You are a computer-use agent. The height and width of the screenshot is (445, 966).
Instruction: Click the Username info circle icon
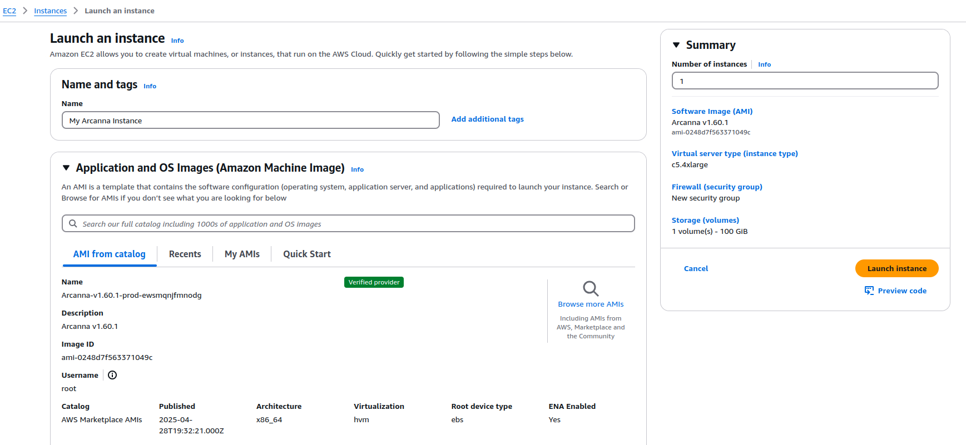(112, 375)
